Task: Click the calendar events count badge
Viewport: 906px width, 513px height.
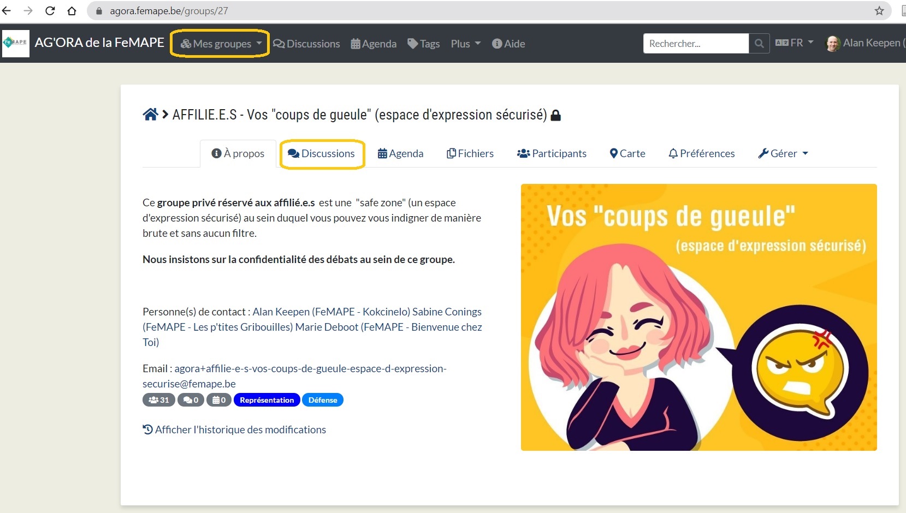Action: 219,400
